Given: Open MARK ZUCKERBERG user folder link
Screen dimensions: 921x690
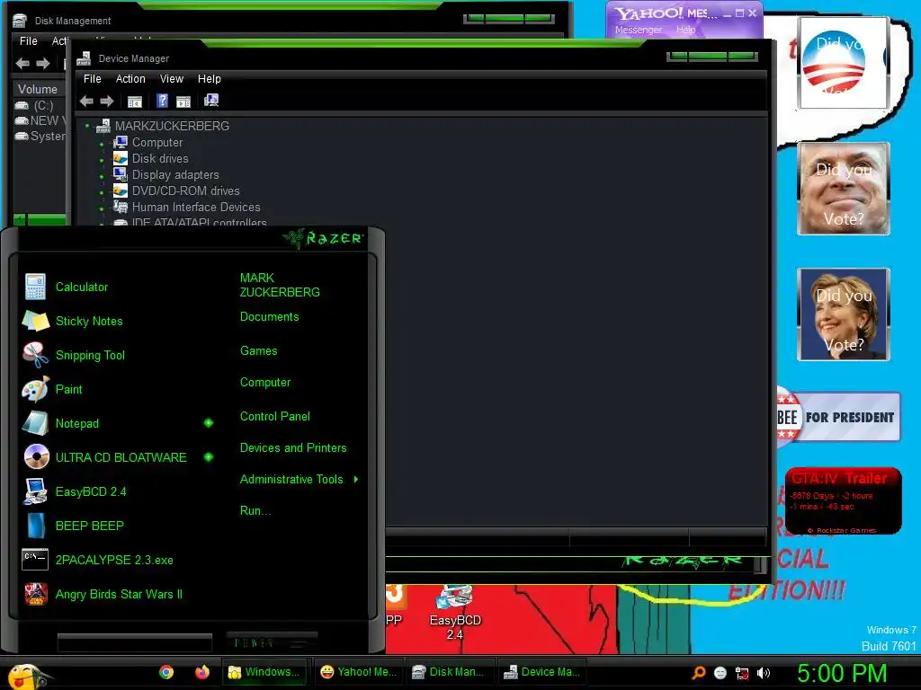Looking at the screenshot, I should 280,285.
